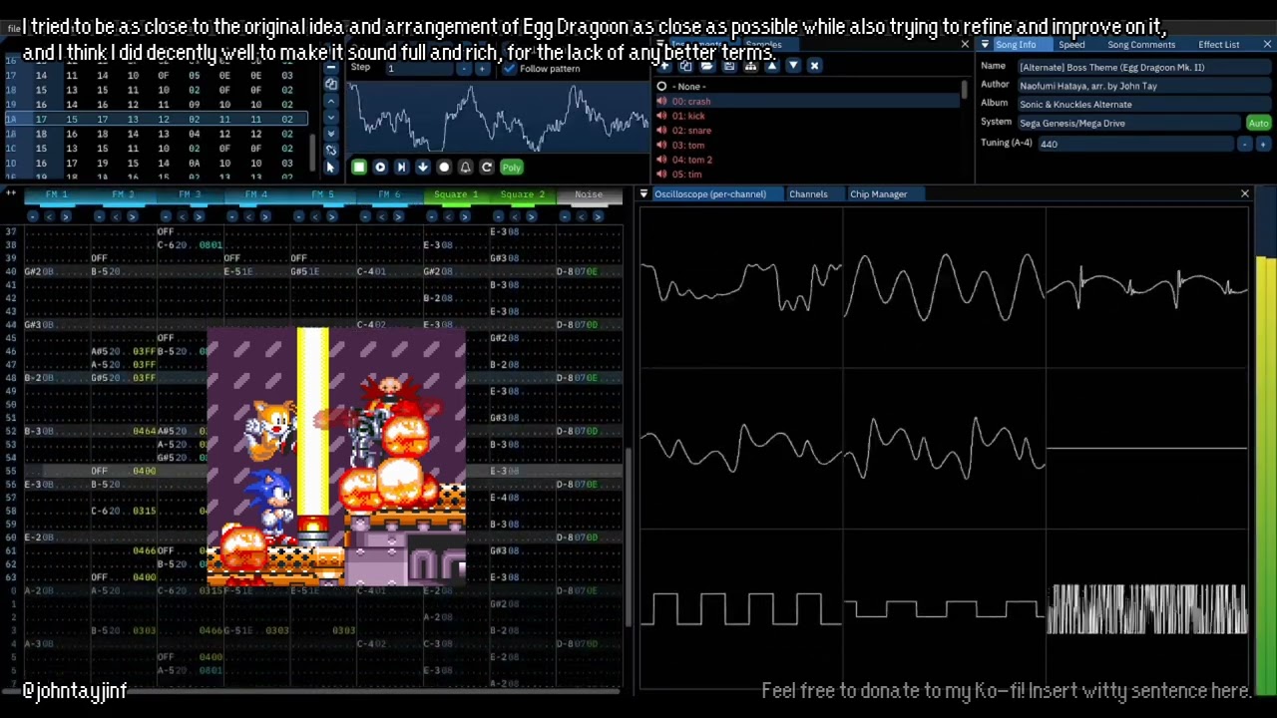
Task: Open an instrument file with folder icon
Action: [707, 65]
